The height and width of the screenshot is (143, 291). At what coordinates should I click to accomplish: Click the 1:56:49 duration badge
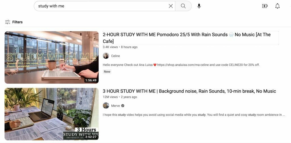[x=91, y=80]
